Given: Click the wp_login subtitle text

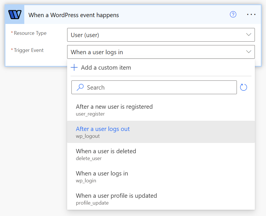Looking at the screenshot, I should click(86, 181).
